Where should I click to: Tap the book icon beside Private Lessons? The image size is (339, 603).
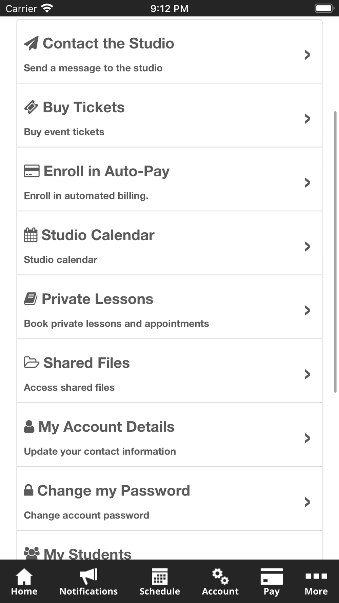click(31, 299)
